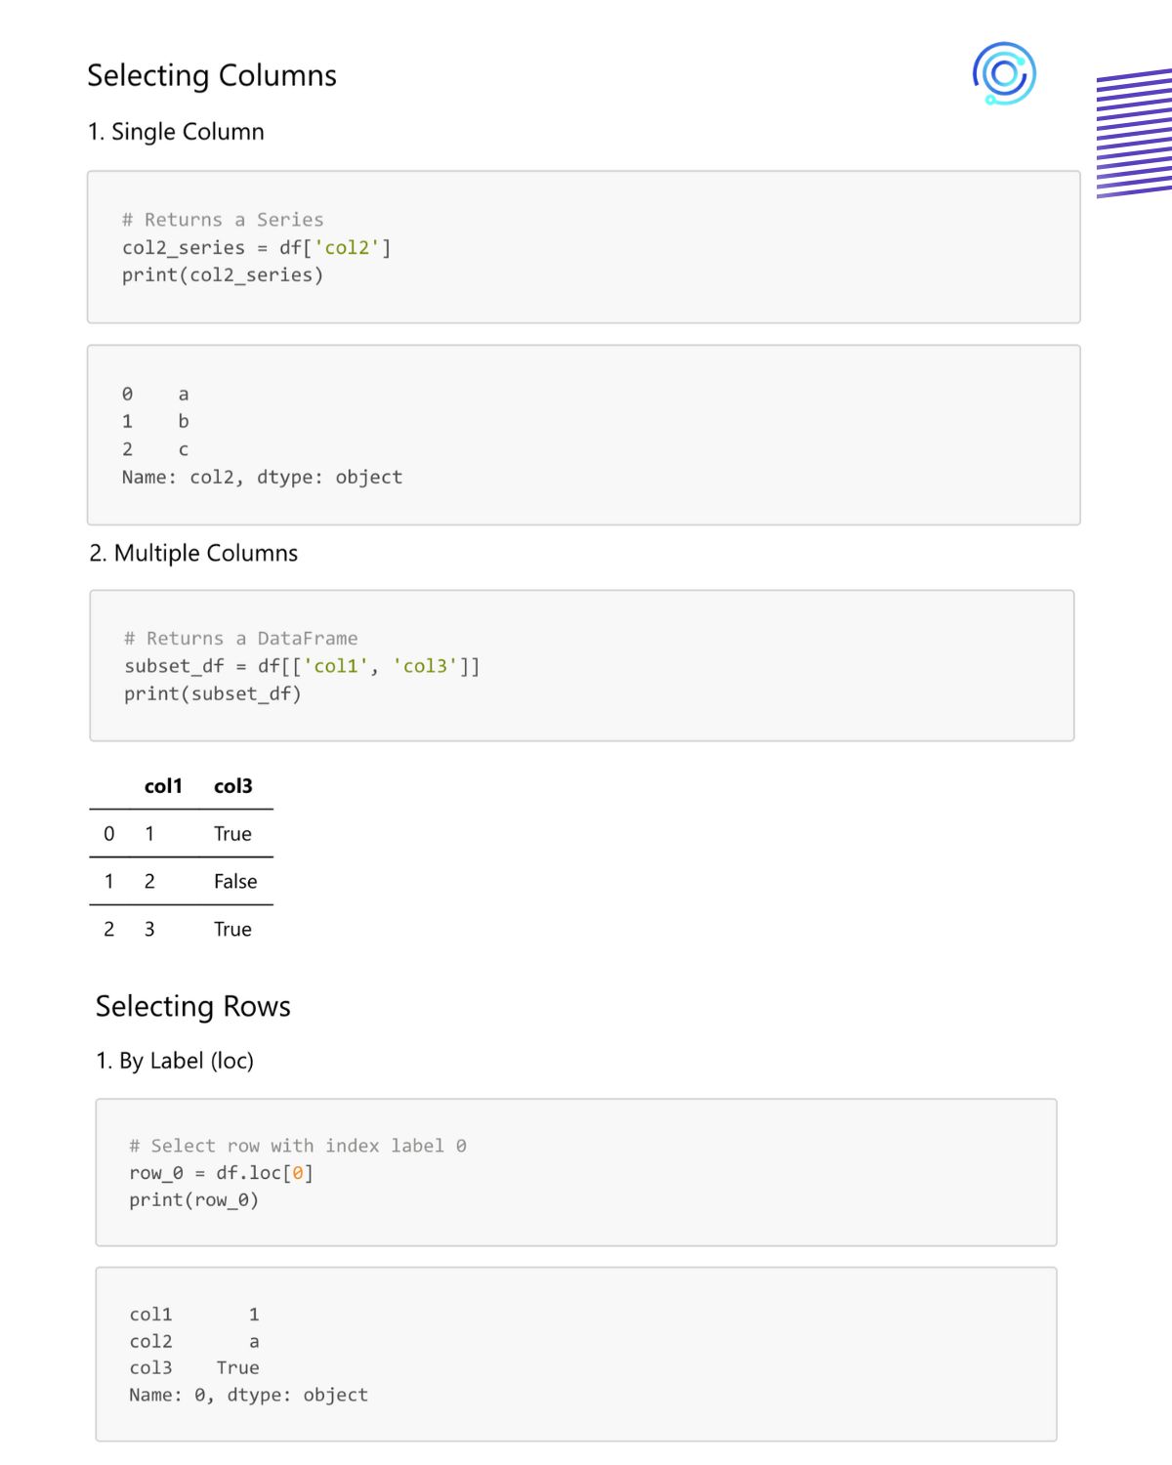1172x1465 pixels.
Task: Click the "Selecting Rows" heading
Action: 193,1006
